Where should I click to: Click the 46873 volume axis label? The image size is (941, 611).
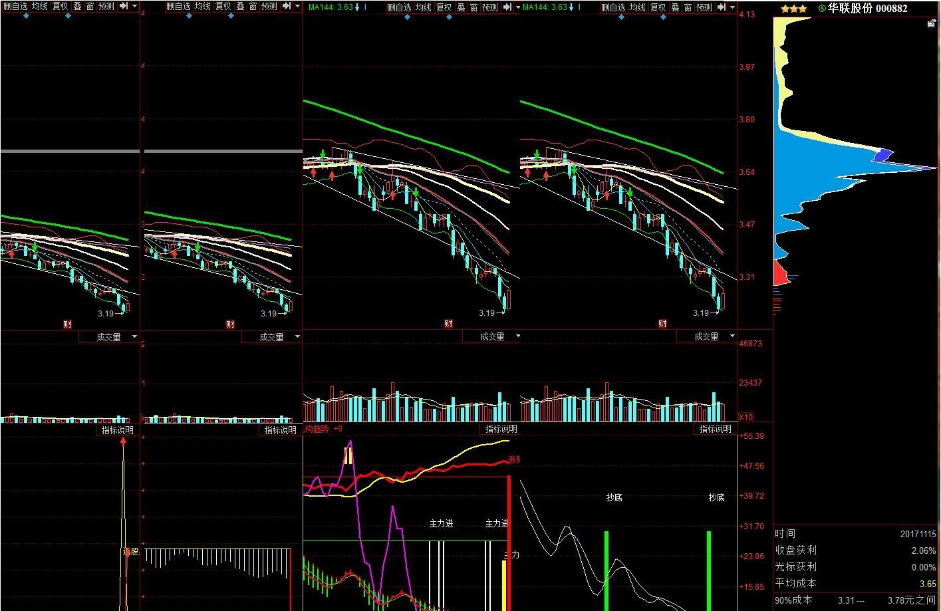pos(750,343)
